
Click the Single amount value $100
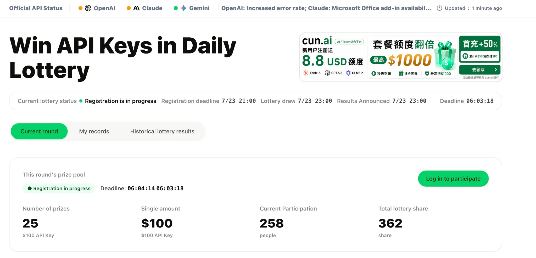(157, 223)
